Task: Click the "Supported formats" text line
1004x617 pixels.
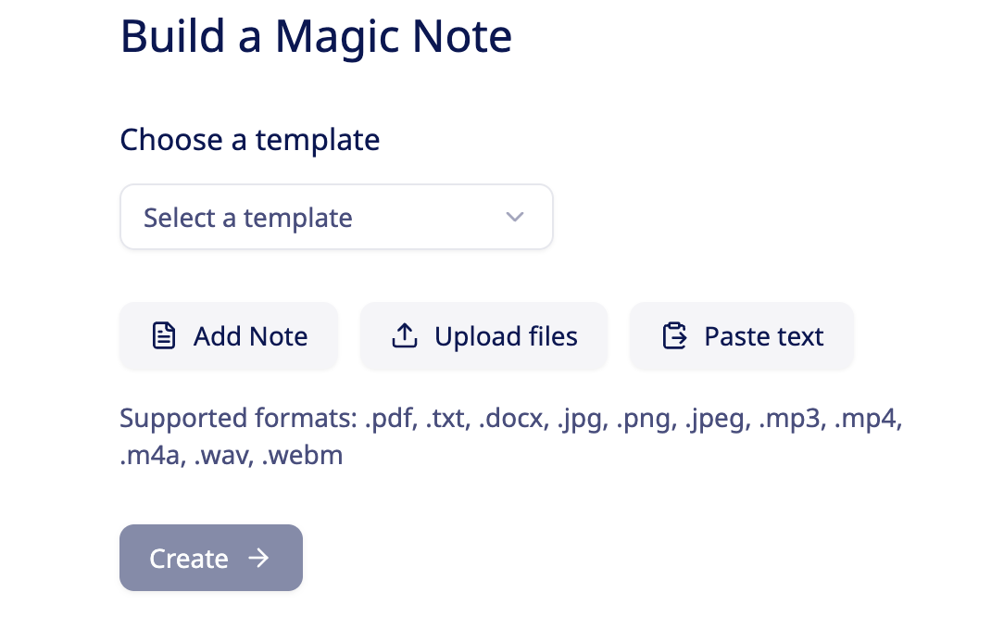Action: click(x=510, y=419)
